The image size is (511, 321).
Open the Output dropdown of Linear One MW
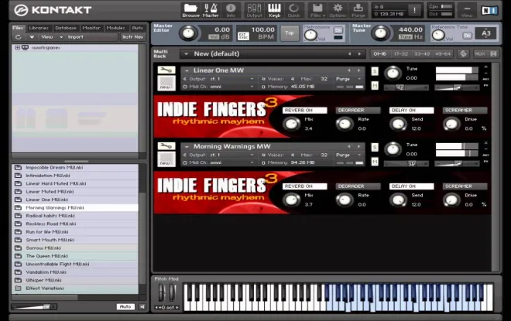pyautogui.click(x=218, y=79)
